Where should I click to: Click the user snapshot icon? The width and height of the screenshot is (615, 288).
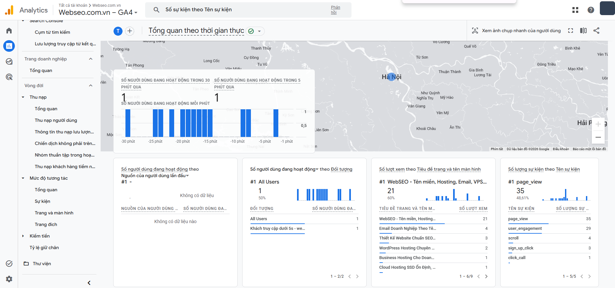click(475, 31)
